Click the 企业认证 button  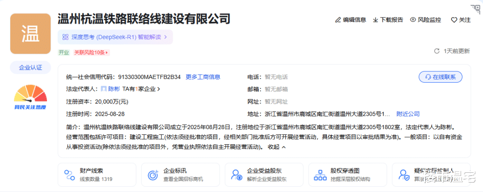click(30, 68)
